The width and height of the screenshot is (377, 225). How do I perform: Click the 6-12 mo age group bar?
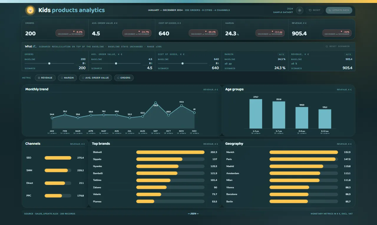[x=325, y=119]
